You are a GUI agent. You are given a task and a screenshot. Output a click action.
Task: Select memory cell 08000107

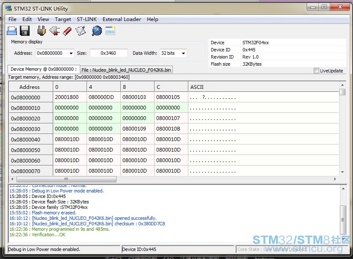pyautogui.click(x=171, y=118)
